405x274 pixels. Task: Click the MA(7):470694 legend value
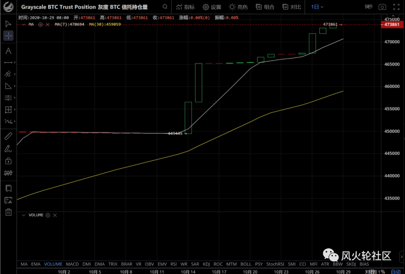click(69, 24)
